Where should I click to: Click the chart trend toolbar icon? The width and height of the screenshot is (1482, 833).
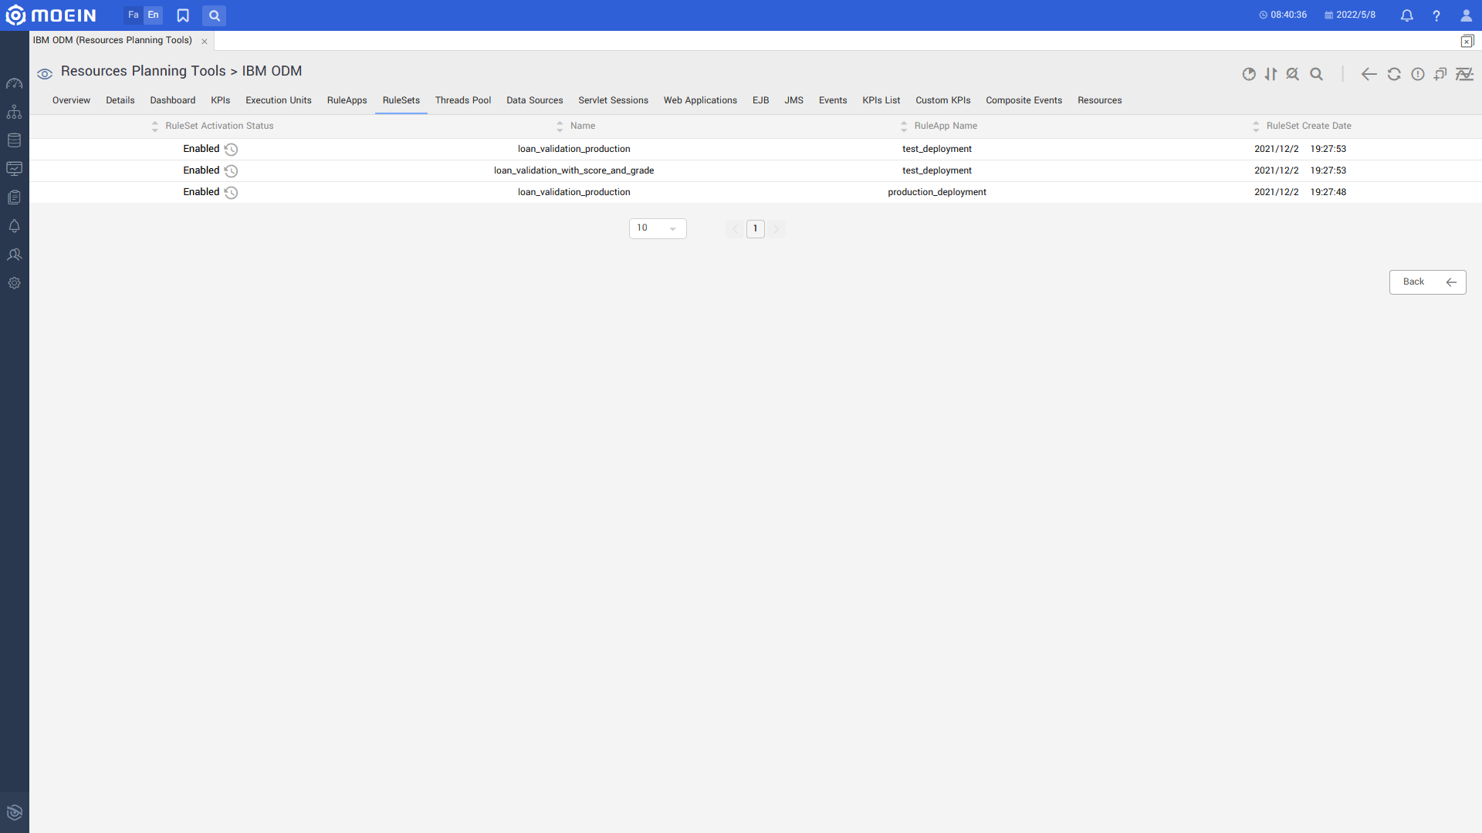coord(1464,74)
